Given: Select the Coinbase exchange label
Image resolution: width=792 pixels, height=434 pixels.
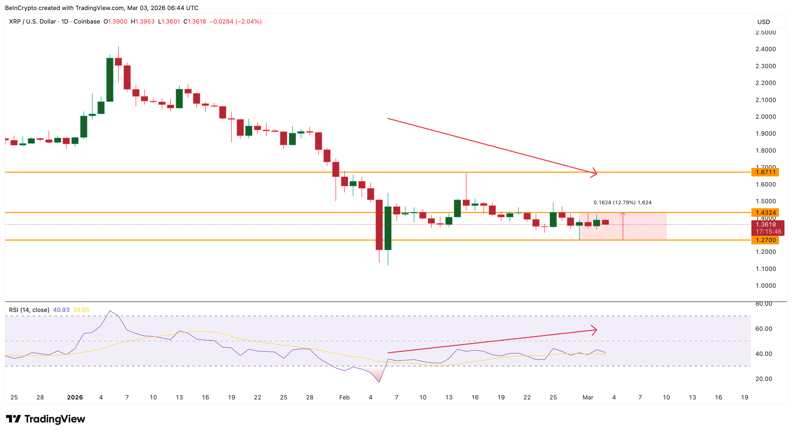Looking at the screenshot, I should pyautogui.click(x=88, y=22).
